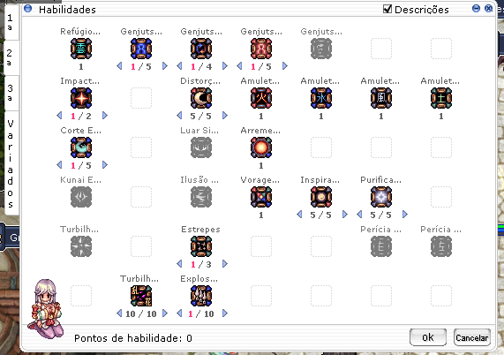Screen dimensions: 504x355
Task: Decrease Inspiração skill level arrow
Action: click(299, 215)
